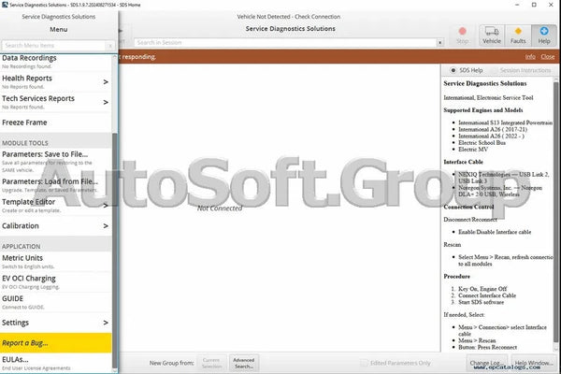Click the Electric School Bus list entry
561x374 pixels.
click(x=482, y=142)
